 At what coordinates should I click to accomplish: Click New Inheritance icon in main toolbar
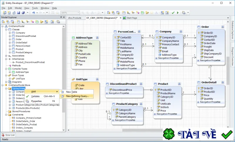(x=133, y=13)
